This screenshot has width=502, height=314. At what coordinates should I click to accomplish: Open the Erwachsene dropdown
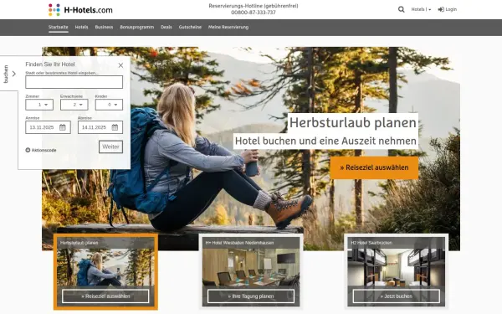(74, 105)
